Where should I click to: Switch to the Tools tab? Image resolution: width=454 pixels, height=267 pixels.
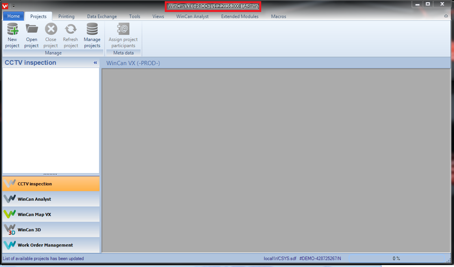point(135,16)
